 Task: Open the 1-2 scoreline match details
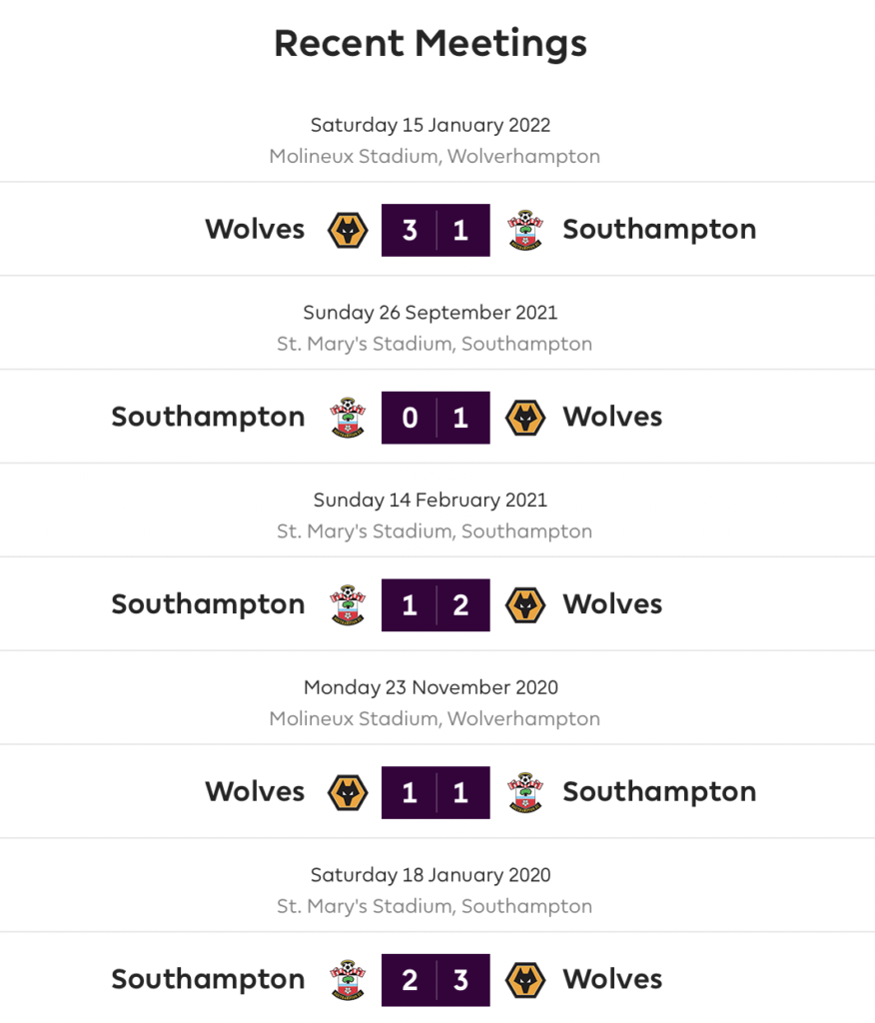click(x=436, y=604)
